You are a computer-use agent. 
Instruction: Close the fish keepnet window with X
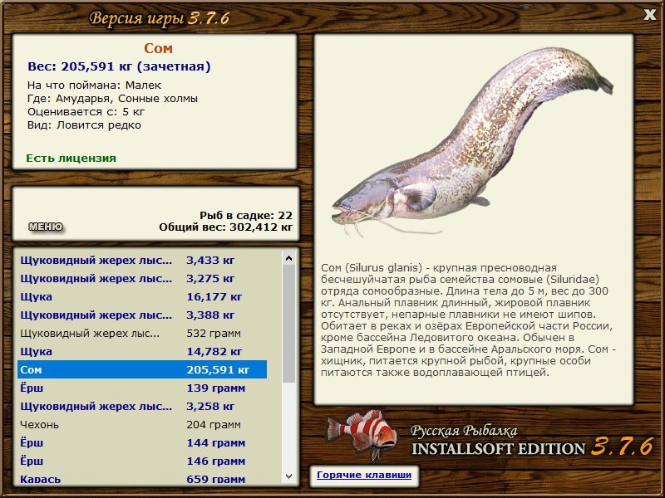point(649,15)
